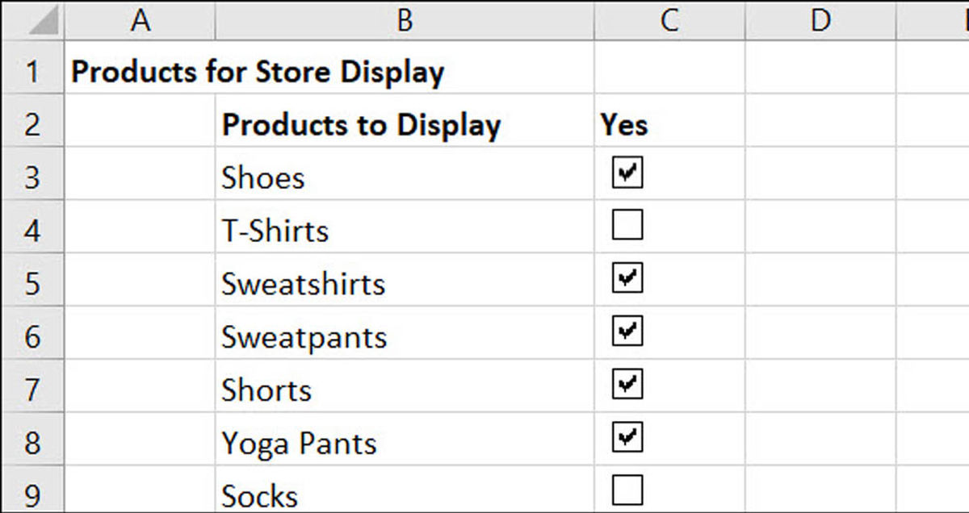Uncheck the Shoes checkbox
Image resolution: width=969 pixels, height=513 pixels.
tap(627, 173)
